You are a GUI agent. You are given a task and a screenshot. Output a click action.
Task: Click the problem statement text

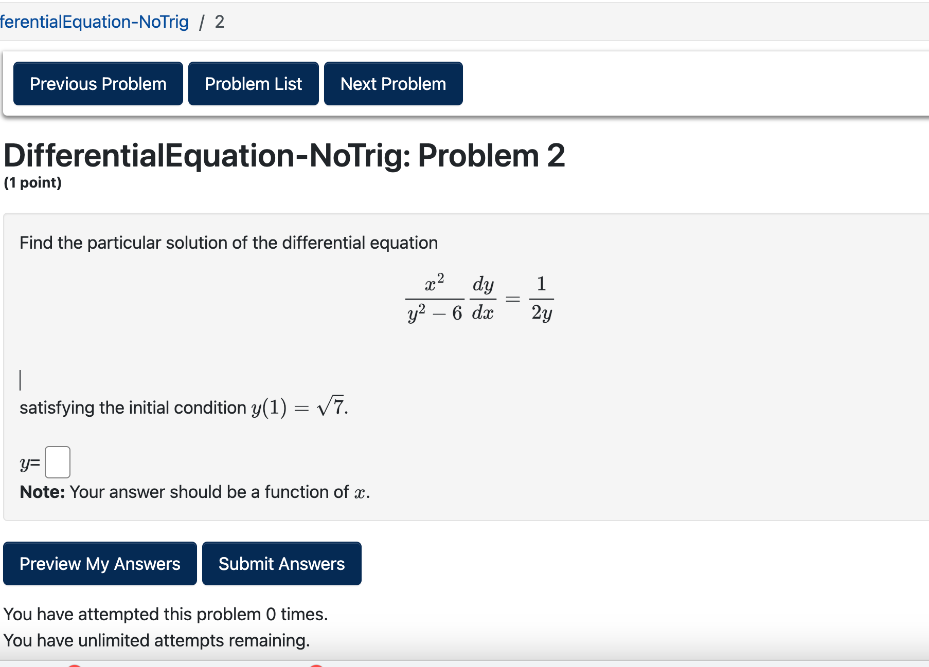228,242
